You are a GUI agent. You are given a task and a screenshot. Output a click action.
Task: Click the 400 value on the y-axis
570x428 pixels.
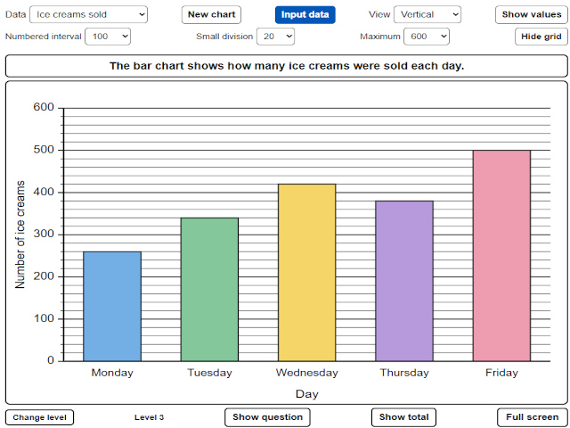(44, 192)
